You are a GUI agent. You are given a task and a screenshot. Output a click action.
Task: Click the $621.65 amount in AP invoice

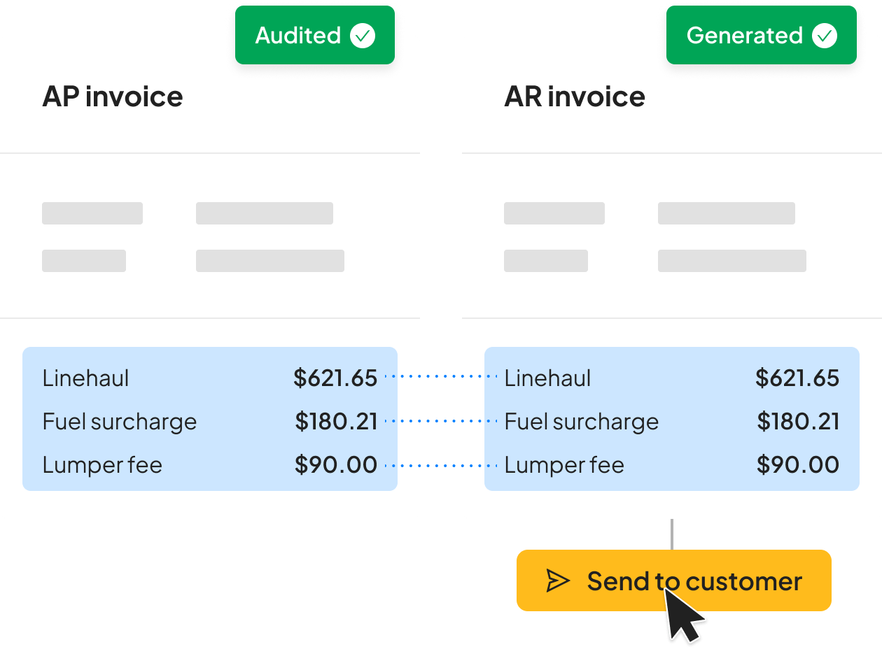coord(335,378)
